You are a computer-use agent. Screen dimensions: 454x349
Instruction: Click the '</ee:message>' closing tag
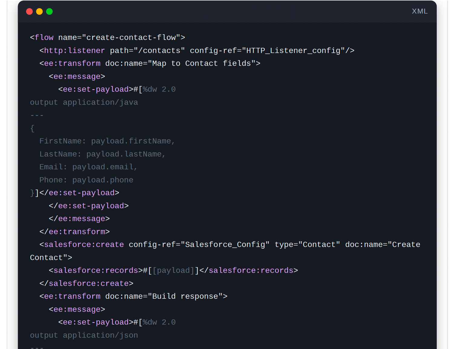pyautogui.click(x=79, y=219)
